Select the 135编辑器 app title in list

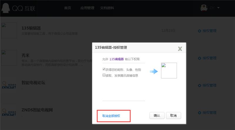(31, 28)
